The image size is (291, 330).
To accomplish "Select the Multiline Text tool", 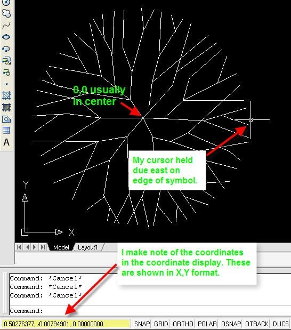I will 6,142.
